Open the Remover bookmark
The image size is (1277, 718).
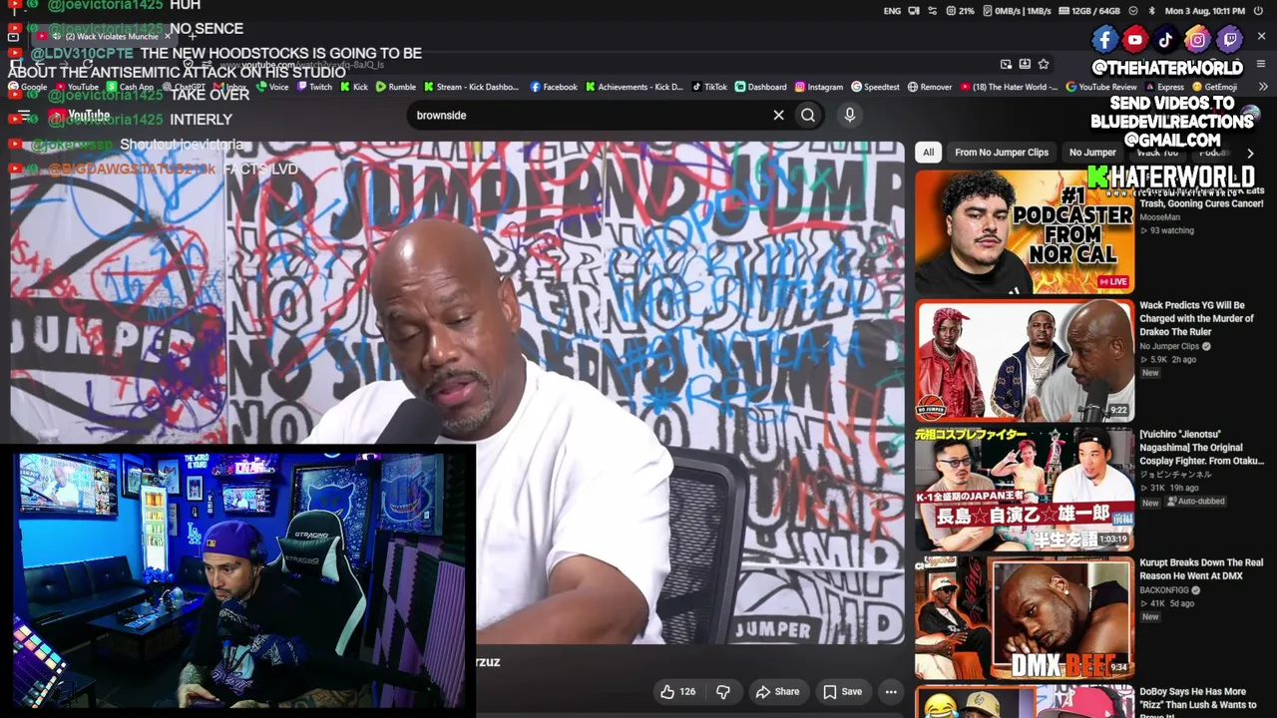(x=929, y=87)
